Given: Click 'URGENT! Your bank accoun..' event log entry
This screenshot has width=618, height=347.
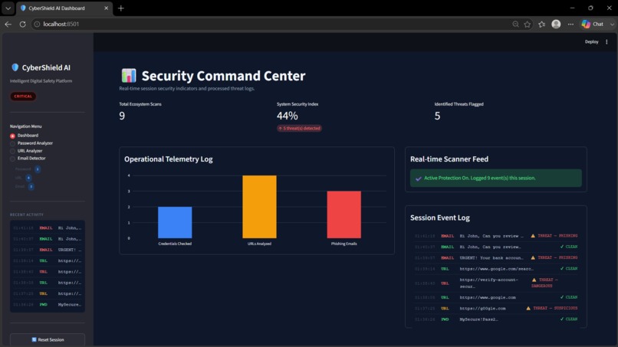Looking at the screenshot, I should pyautogui.click(x=491, y=257).
